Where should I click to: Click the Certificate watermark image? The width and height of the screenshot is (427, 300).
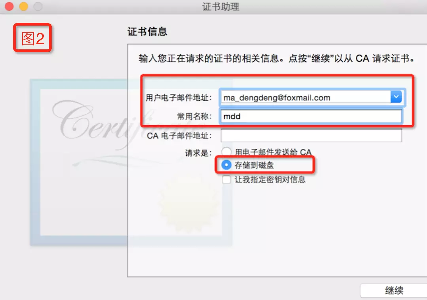click(131, 162)
